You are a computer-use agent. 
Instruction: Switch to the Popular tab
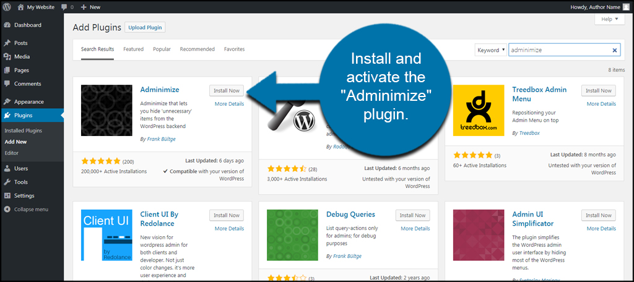click(162, 49)
